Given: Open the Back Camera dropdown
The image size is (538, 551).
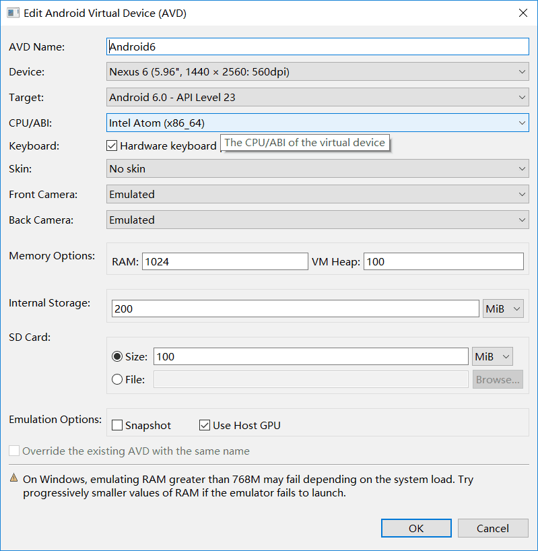Looking at the screenshot, I should 317,220.
